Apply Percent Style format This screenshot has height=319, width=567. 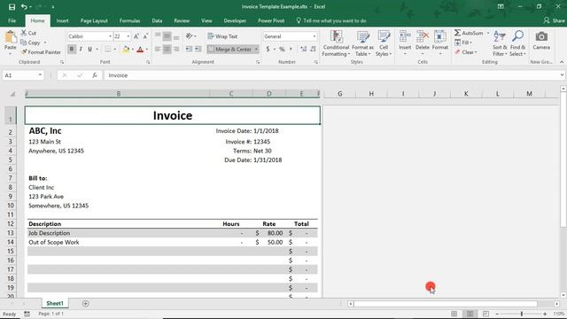[x=282, y=49]
